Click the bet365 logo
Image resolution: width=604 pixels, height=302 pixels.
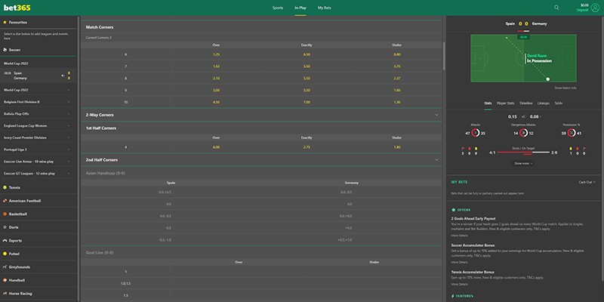pos(17,8)
